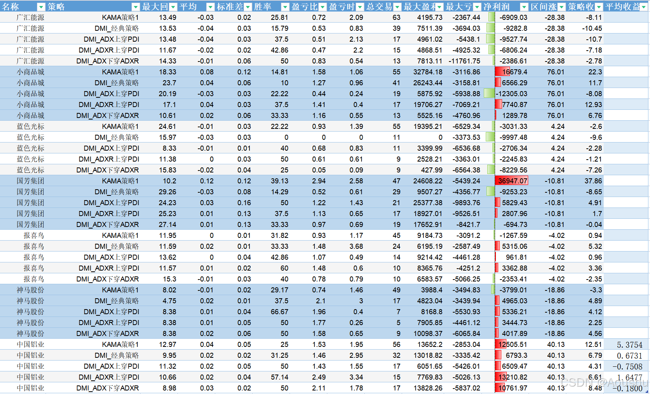Open the 盈亏时 column filter dropdown

[x=360, y=7]
